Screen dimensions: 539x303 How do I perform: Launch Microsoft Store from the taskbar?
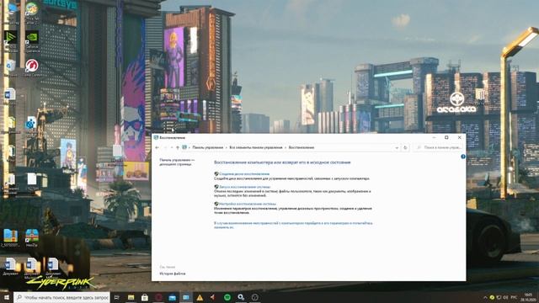(x=145, y=297)
